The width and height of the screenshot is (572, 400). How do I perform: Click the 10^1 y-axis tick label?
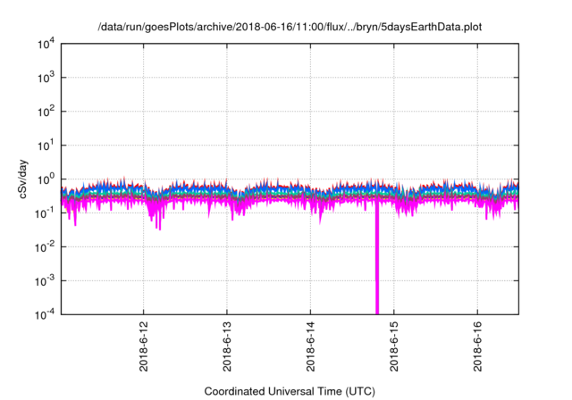click(46, 146)
